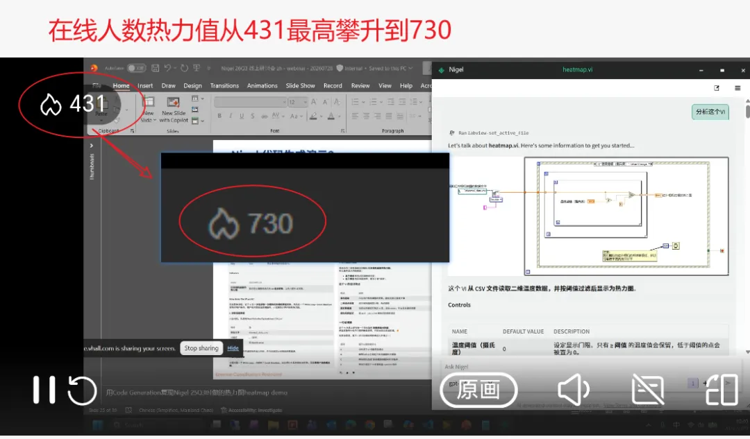Click Increase List Level icon
This screenshot has height=439, width=750.
(402, 102)
